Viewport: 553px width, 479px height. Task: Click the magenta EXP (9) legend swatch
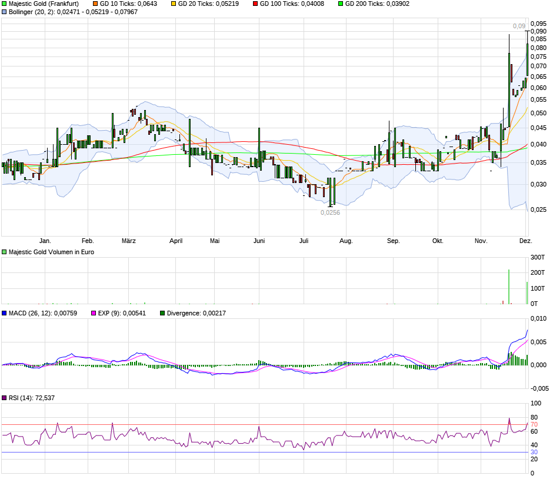(94, 313)
